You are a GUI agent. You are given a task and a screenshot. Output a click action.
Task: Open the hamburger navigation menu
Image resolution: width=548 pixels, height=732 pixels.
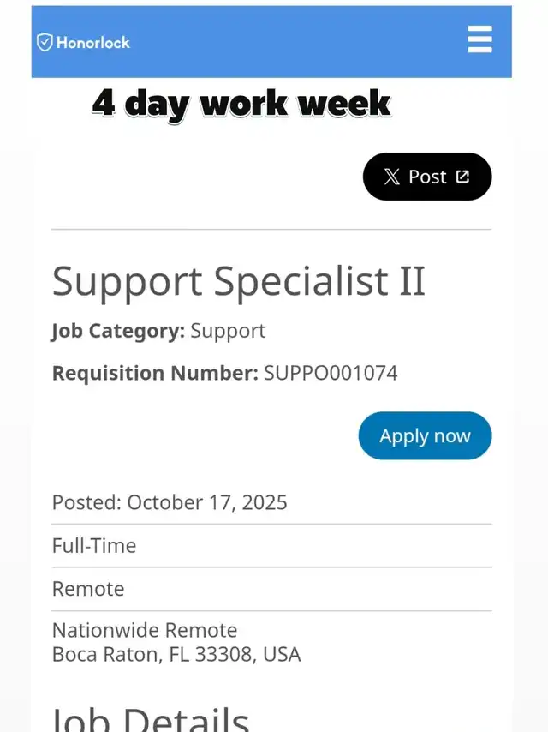pyautogui.click(x=479, y=39)
